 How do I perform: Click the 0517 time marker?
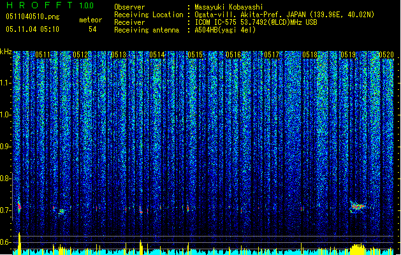coord(272,55)
